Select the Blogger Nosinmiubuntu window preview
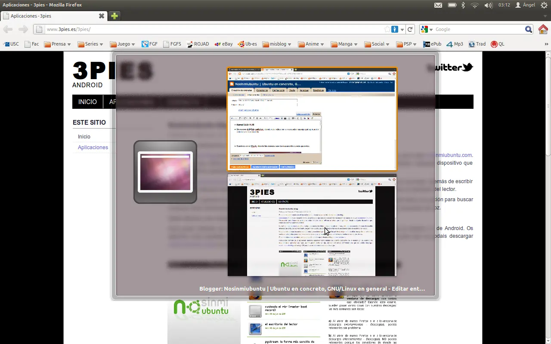 [x=312, y=119]
